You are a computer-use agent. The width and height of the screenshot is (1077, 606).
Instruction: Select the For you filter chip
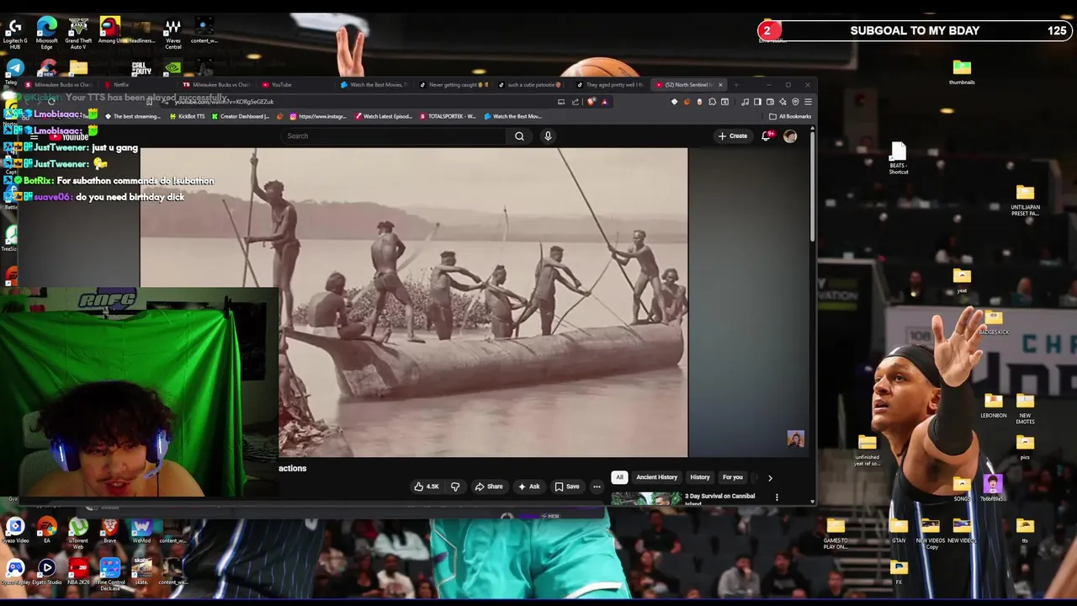733,477
